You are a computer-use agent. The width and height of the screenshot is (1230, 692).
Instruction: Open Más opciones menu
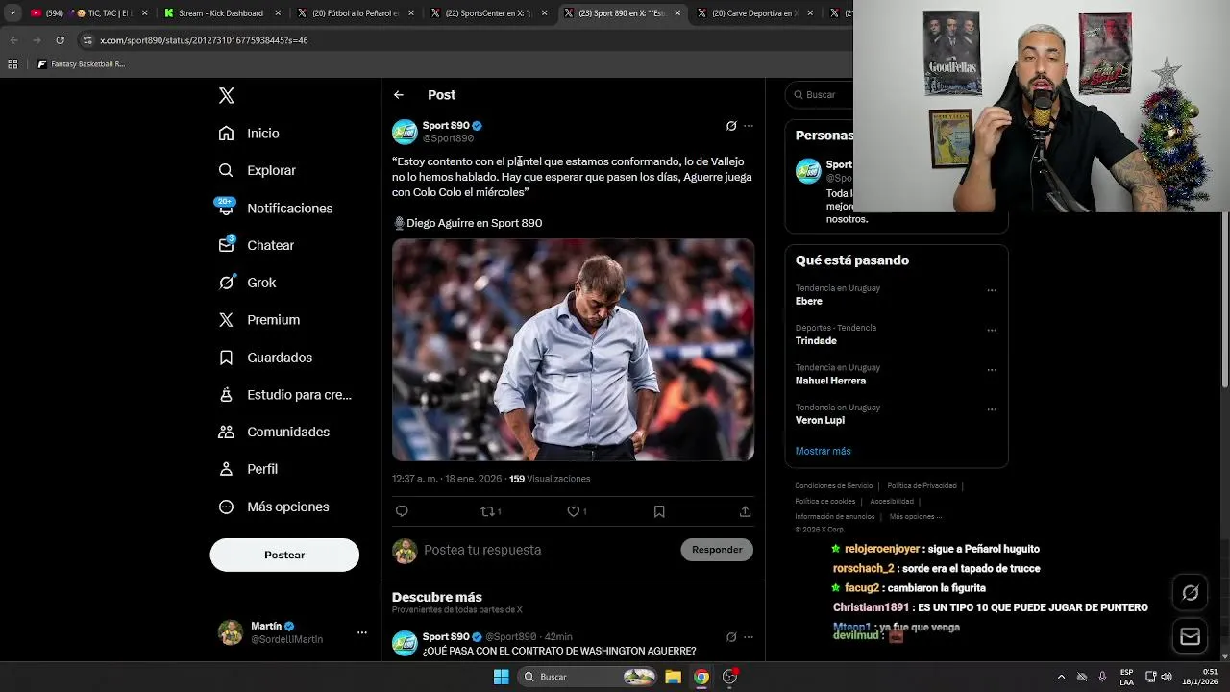(x=274, y=507)
